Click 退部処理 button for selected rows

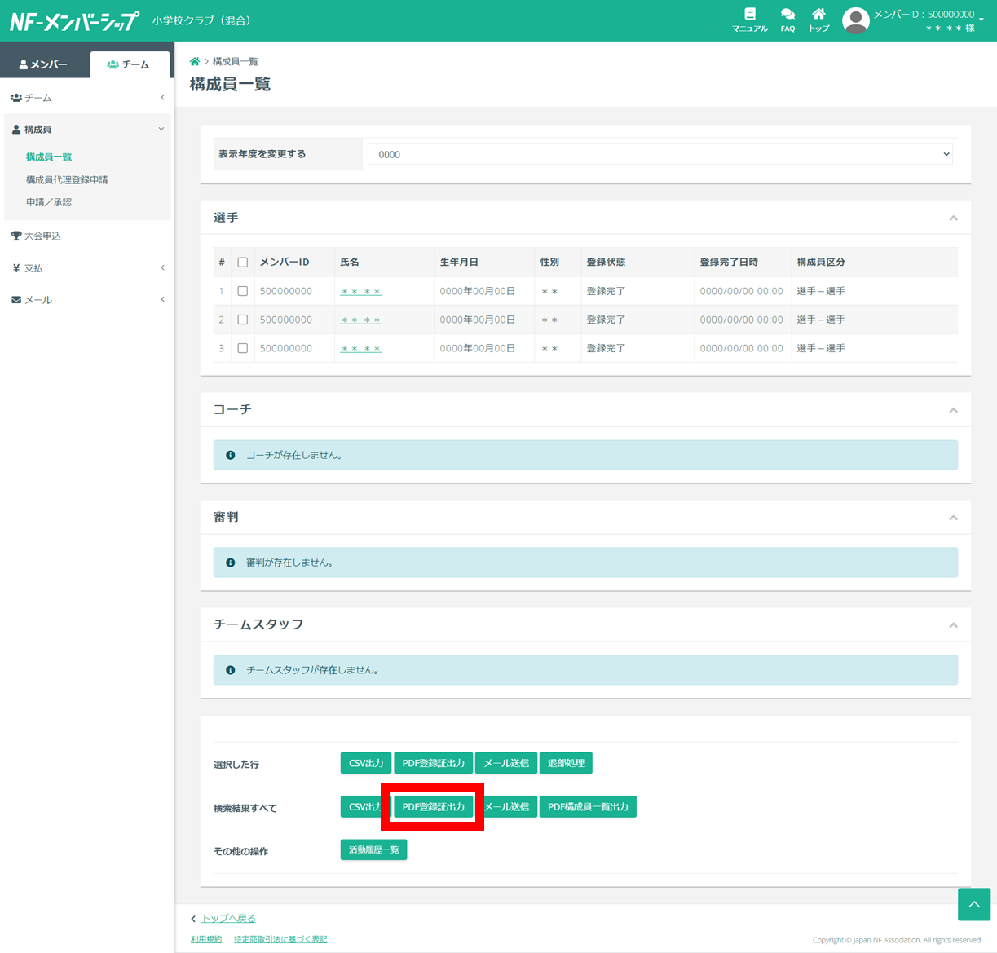tap(566, 763)
